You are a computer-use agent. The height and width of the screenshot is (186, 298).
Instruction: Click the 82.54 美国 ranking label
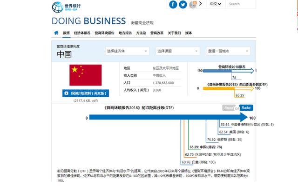234,132
